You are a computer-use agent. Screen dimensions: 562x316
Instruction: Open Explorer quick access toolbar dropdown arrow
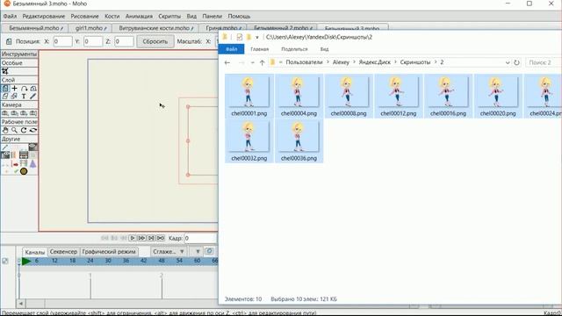(x=257, y=37)
